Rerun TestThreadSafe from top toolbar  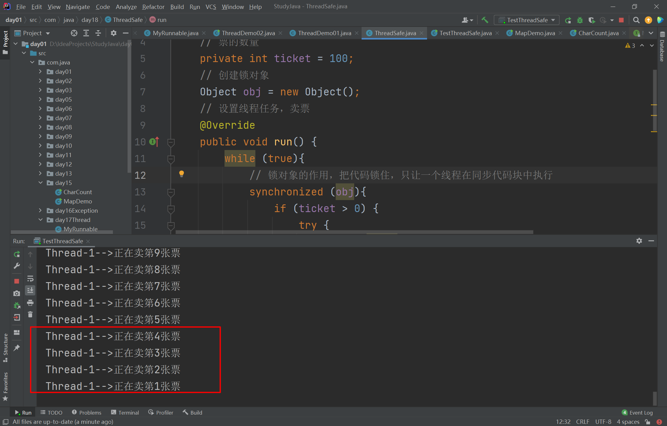[568, 20]
